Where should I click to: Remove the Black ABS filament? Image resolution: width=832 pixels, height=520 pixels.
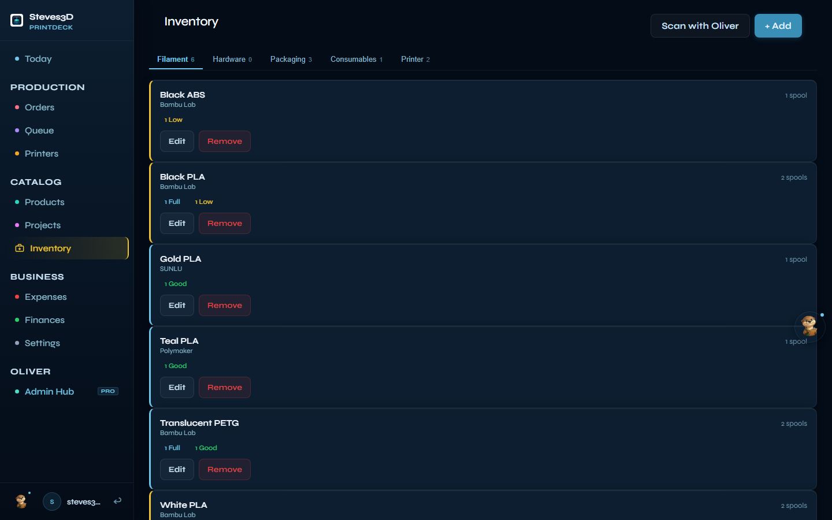(x=224, y=141)
